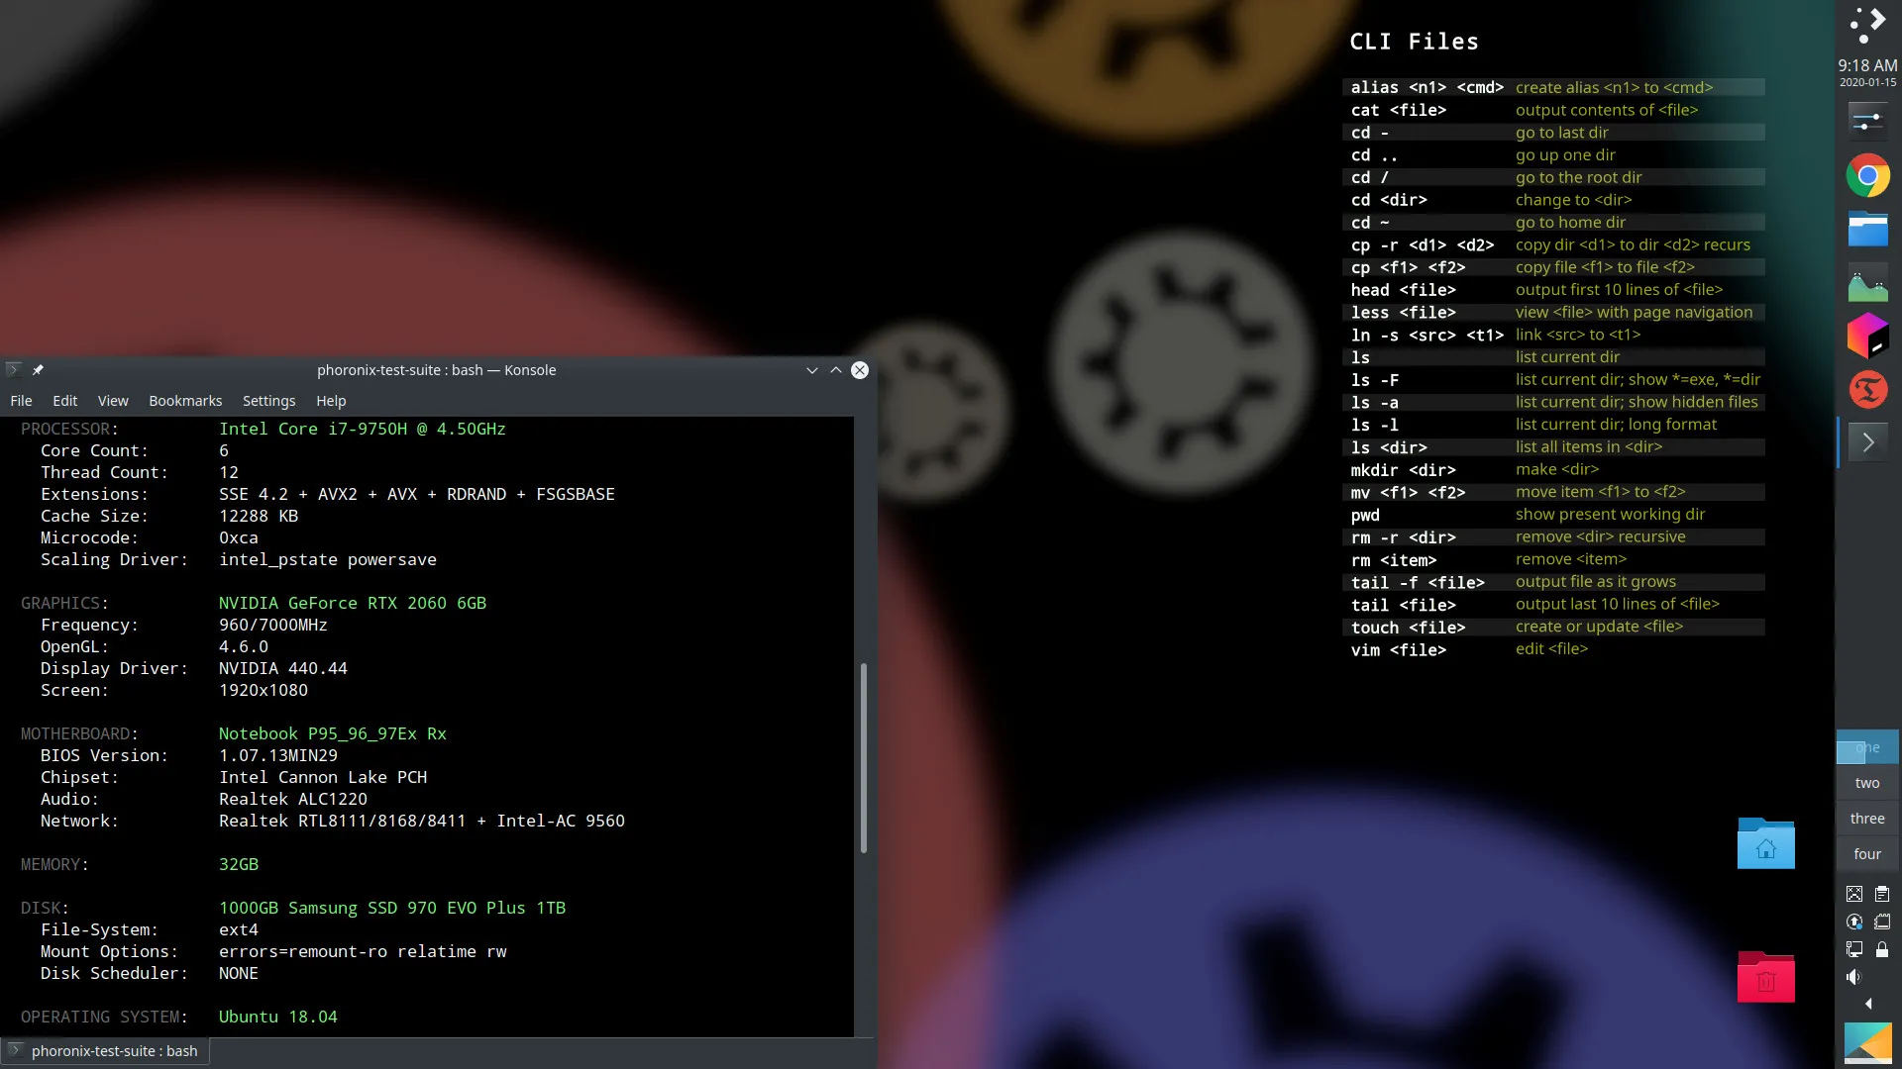Click 'Notebook P95_96_97Ex Rx' text

(x=333, y=733)
